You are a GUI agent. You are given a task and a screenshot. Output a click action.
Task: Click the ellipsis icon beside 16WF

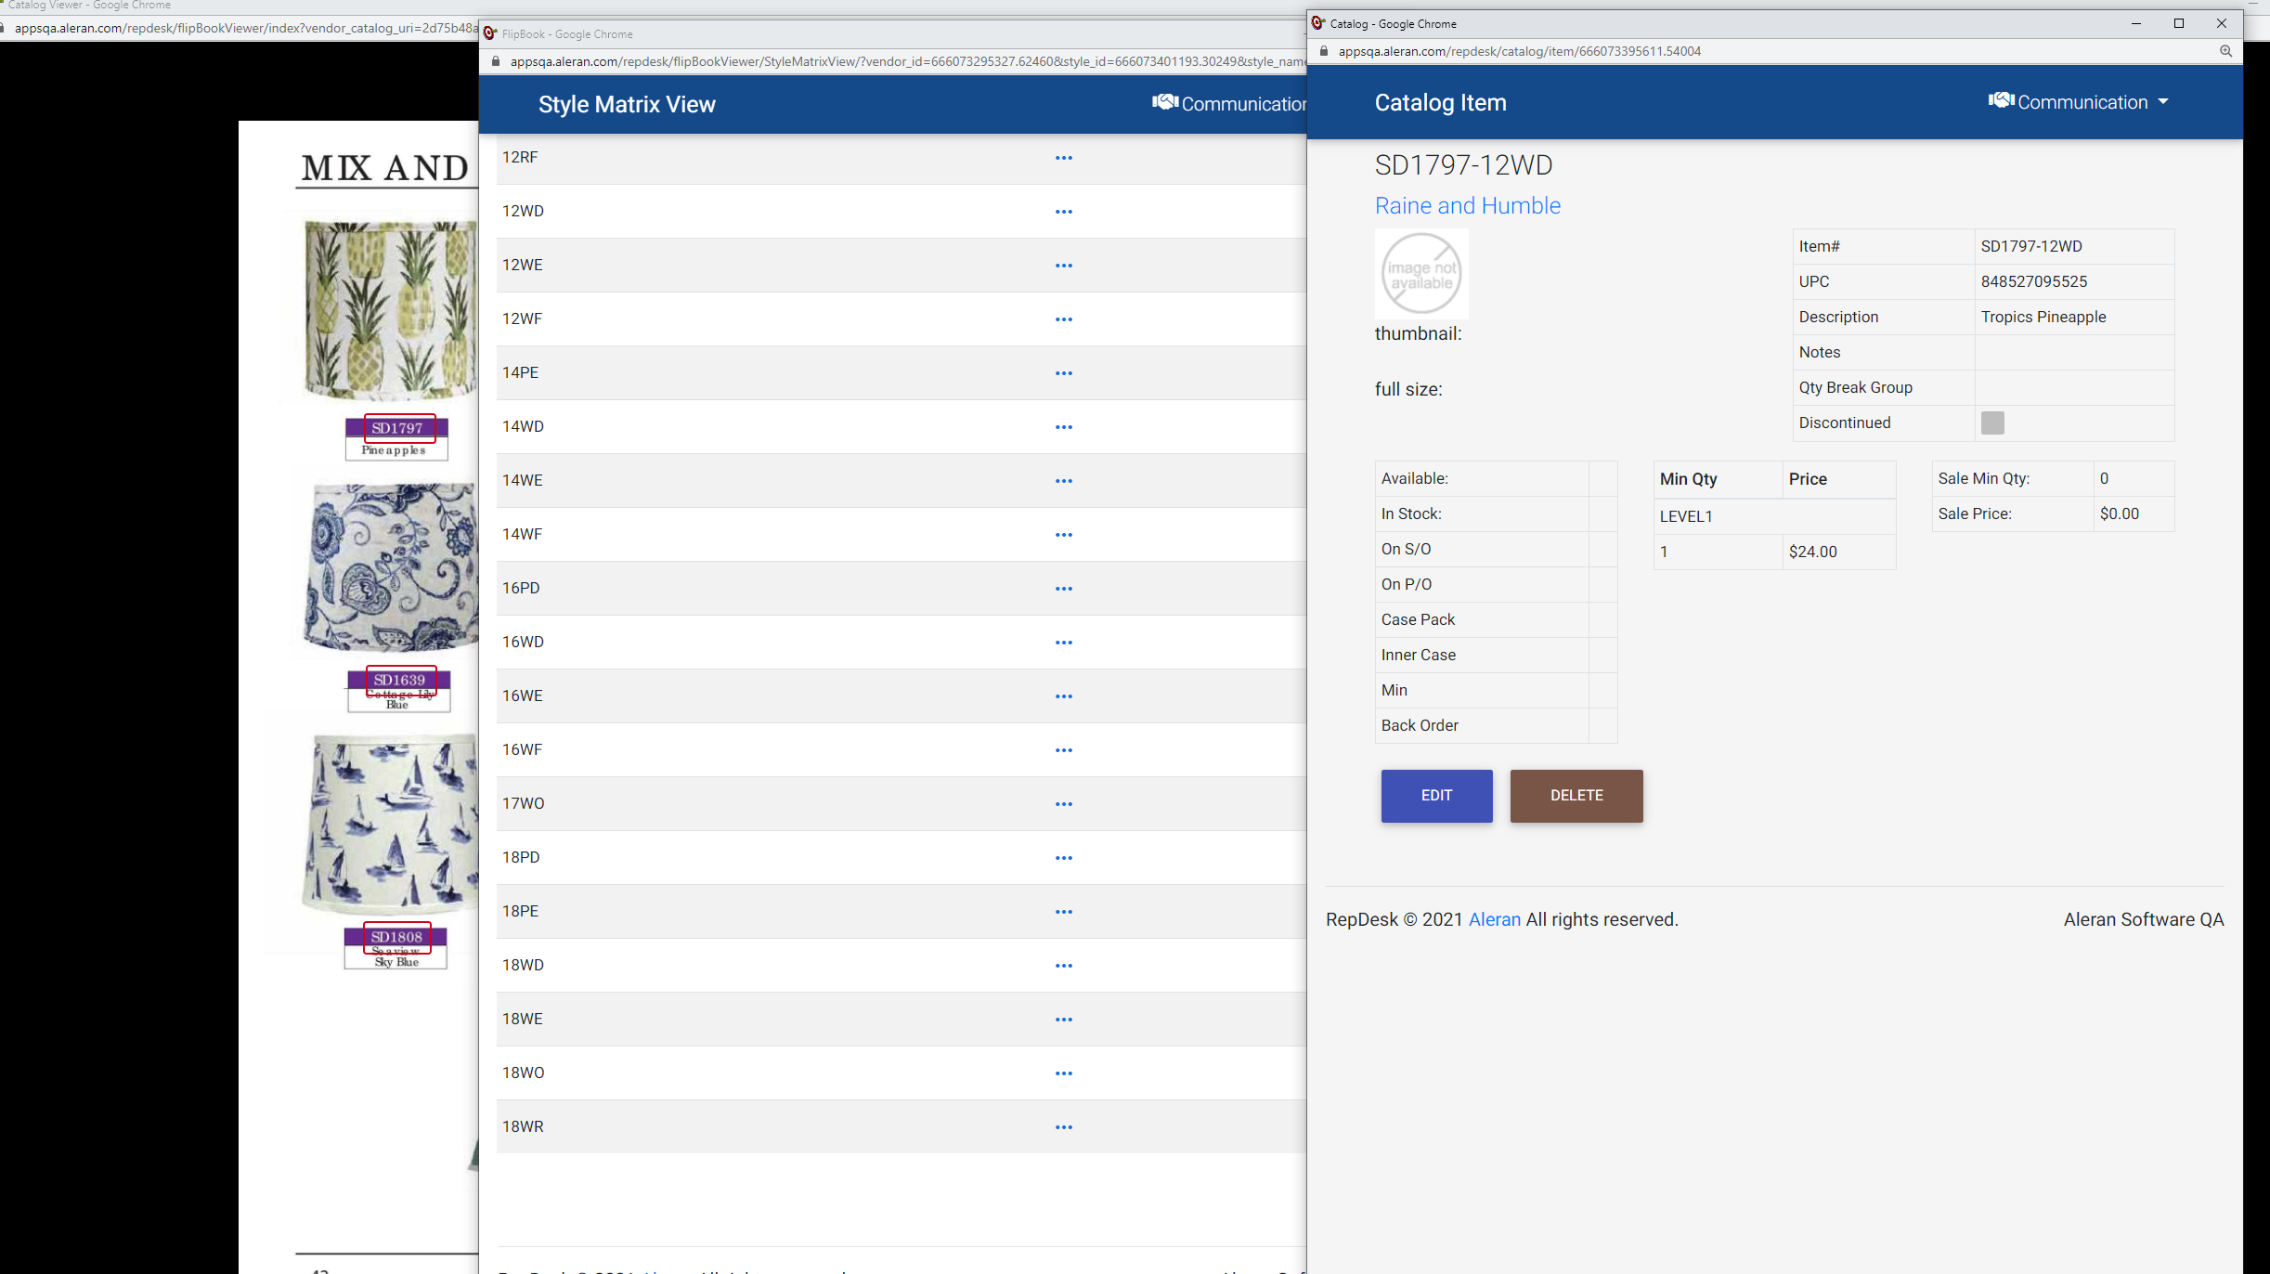[1063, 750]
